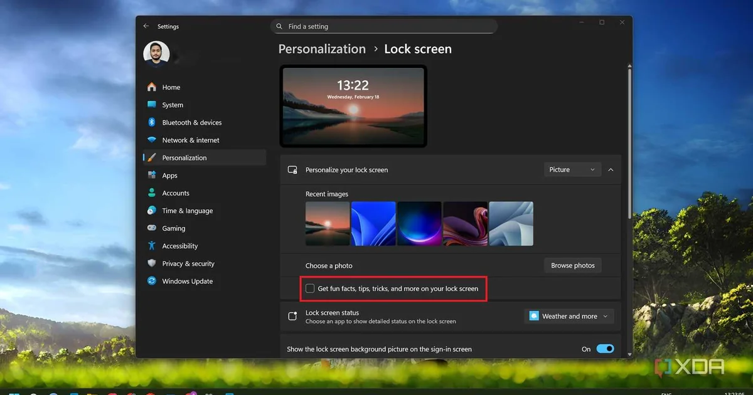Click the lock screen preview showing 13:22
This screenshot has width=753, height=395.
click(353, 106)
